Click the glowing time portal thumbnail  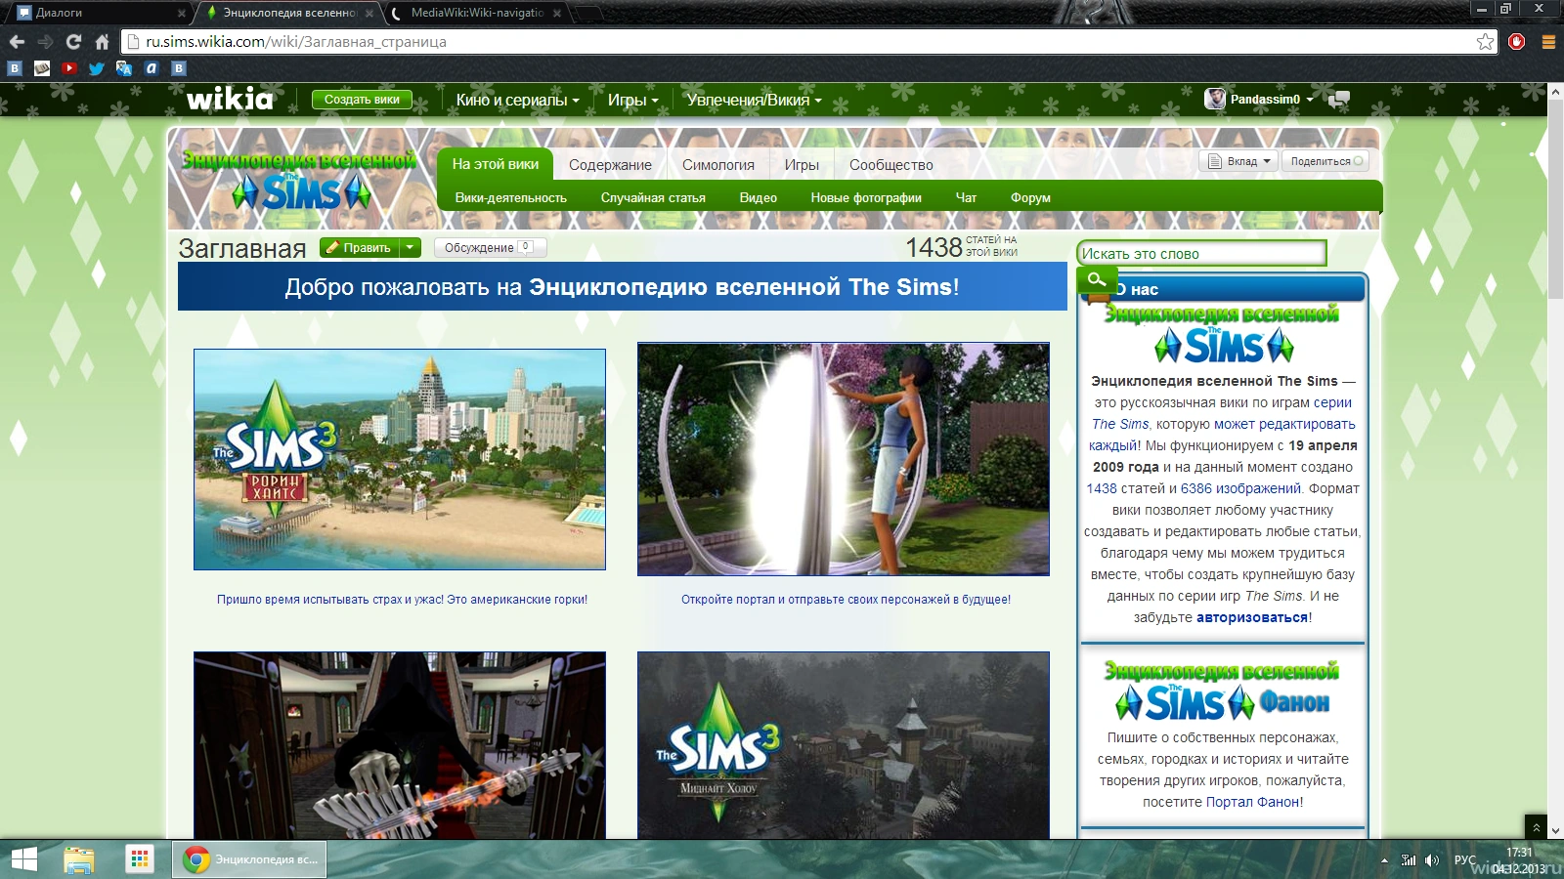tap(844, 459)
